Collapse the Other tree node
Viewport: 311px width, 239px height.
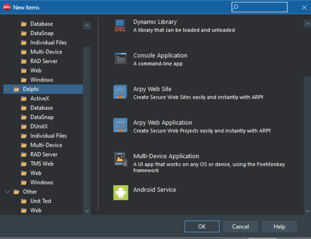coord(7,192)
